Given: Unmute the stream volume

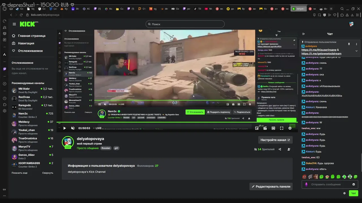Looking at the screenshot, I should click(73, 128).
